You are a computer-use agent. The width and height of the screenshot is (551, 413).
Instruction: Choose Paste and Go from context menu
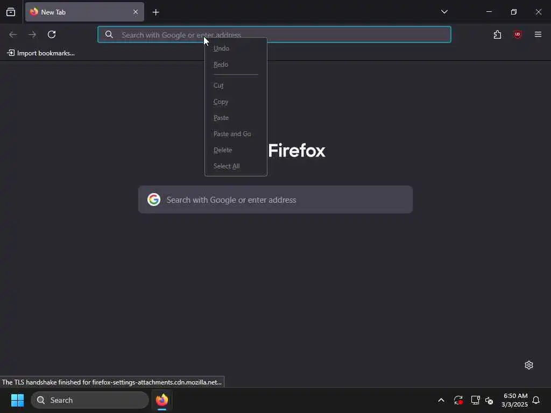pos(236,134)
